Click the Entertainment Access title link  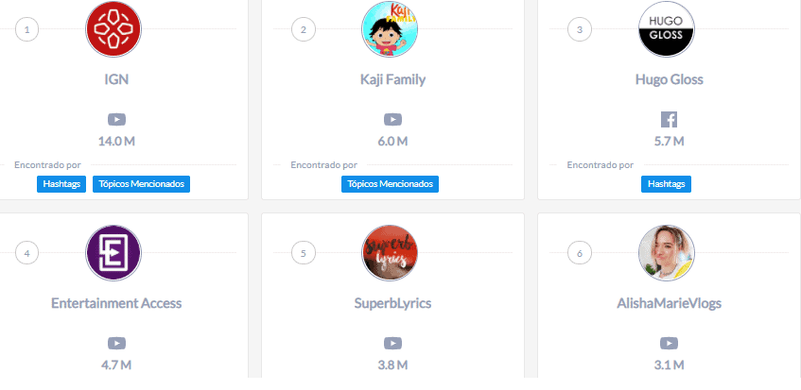tap(116, 303)
